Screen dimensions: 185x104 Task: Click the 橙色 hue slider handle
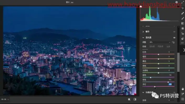coord(158,59)
